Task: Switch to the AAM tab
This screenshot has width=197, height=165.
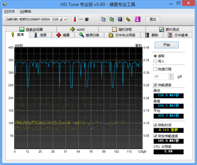Action: (77, 29)
